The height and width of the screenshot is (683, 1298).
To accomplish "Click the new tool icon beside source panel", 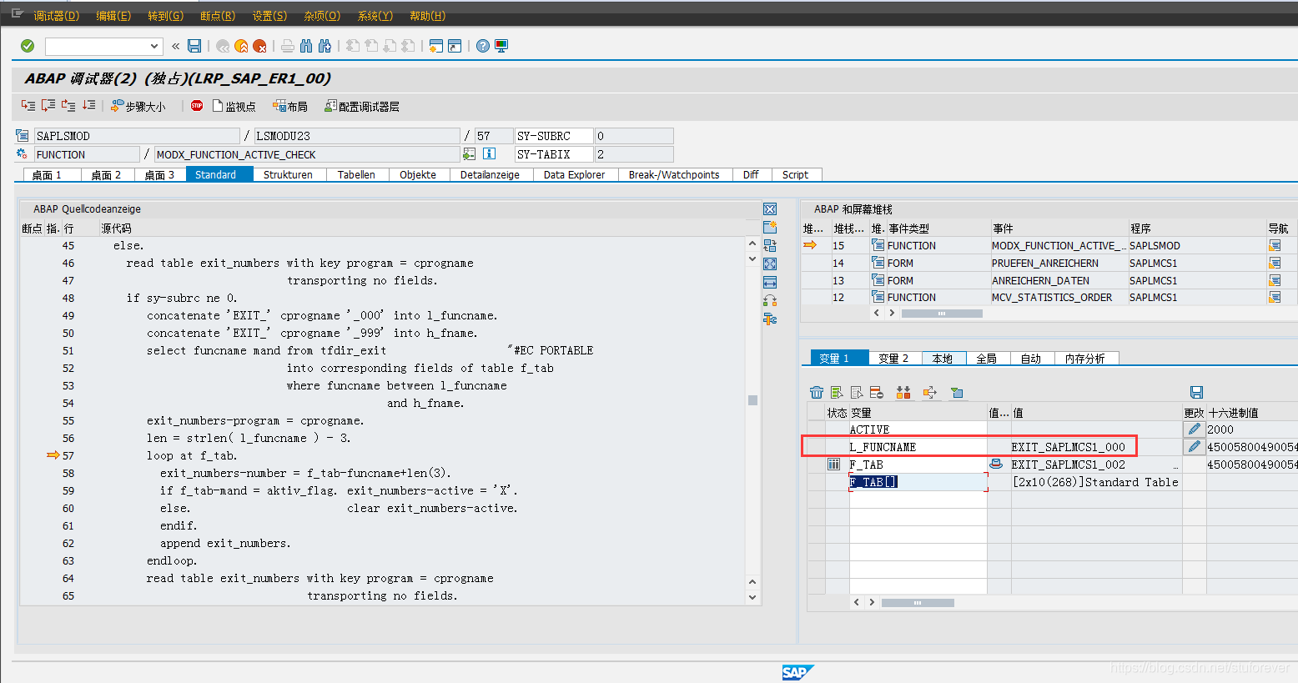I will click(x=770, y=227).
